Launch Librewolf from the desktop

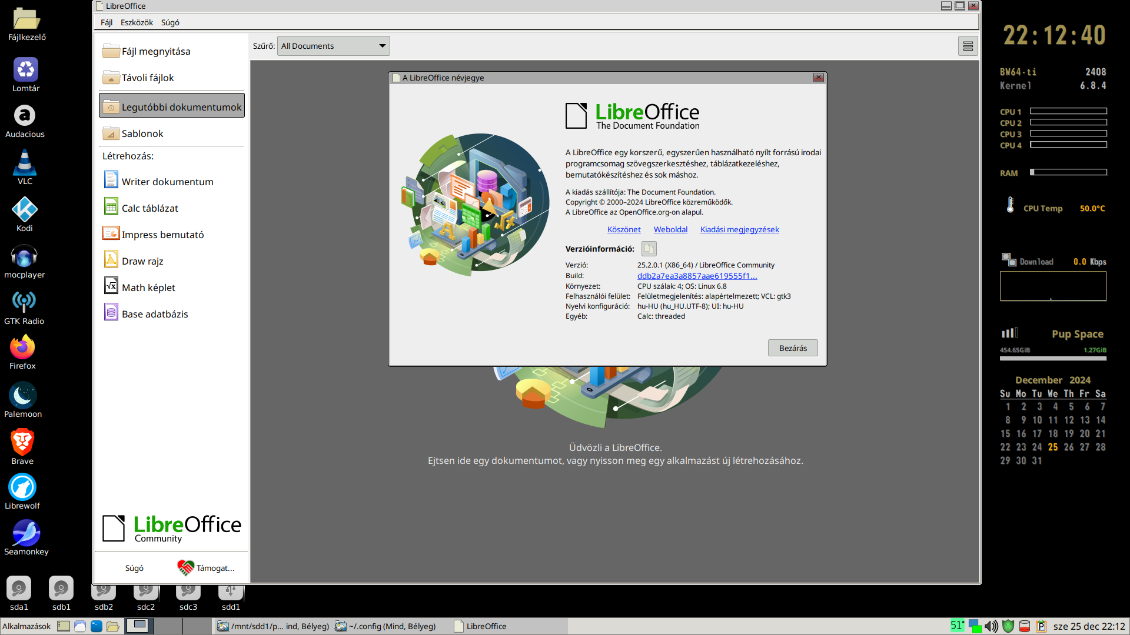(x=22, y=492)
